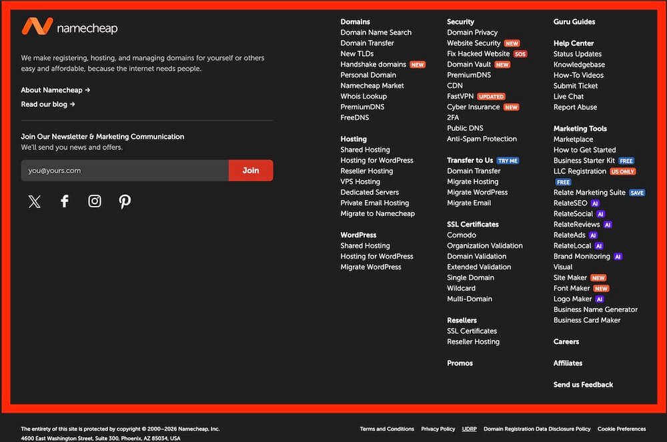Open the Promos link
This screenshot has width=667, height=442.
pos(460,363)
